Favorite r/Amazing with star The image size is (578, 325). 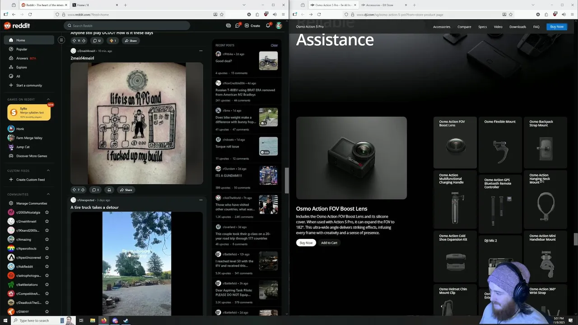pyautogui.click(x=47, y=239)
